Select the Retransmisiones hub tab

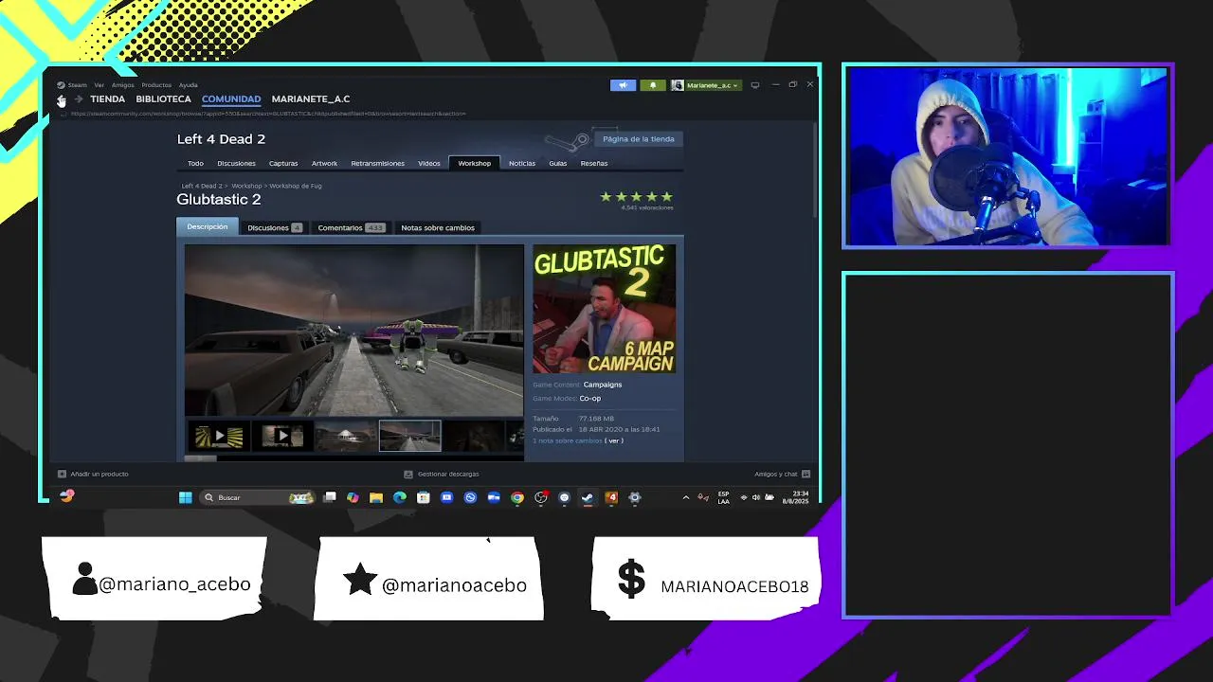[377, 163]
